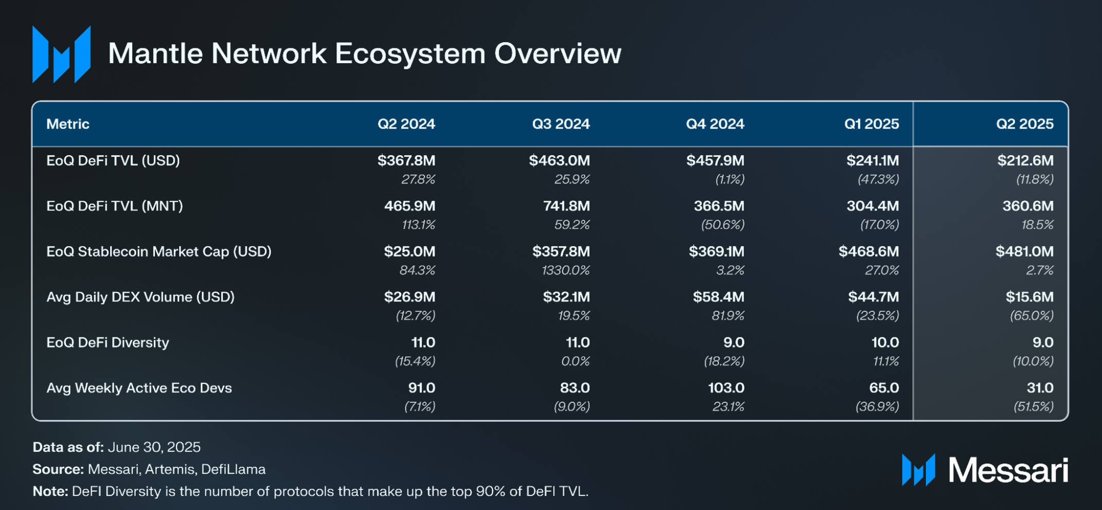
Task: Click the 465.9M value
Action: click(x=410, y=206)
